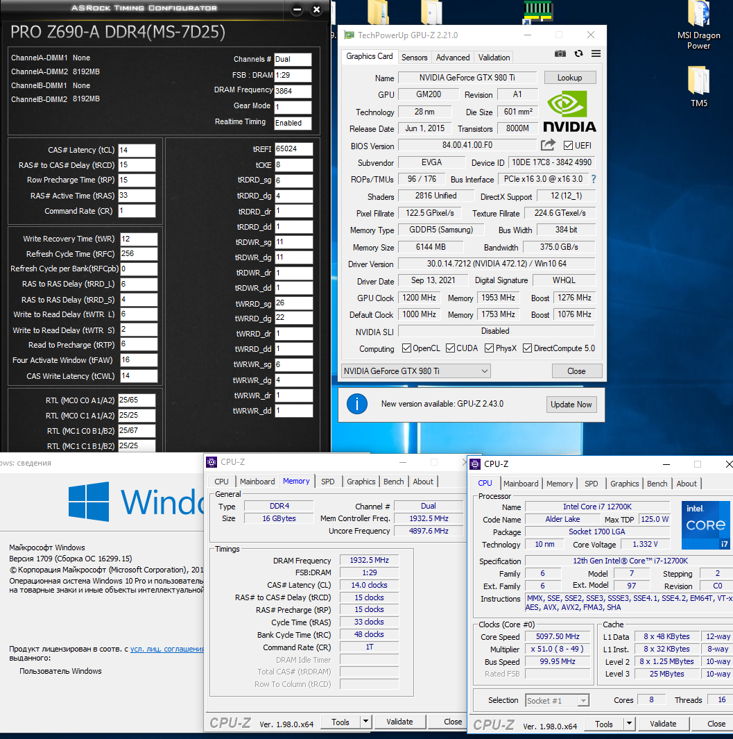Viewport: 733px width, 739px height.
Task: Click the Four Activate Window (tFAW) field
Action: (x=139, y=360)
